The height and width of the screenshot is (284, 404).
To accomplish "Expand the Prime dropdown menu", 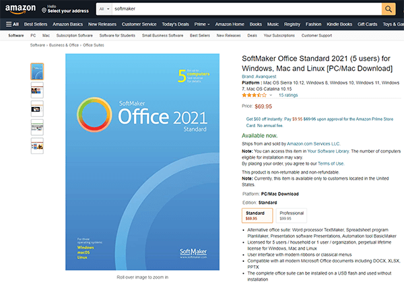I will click(202, 24).
